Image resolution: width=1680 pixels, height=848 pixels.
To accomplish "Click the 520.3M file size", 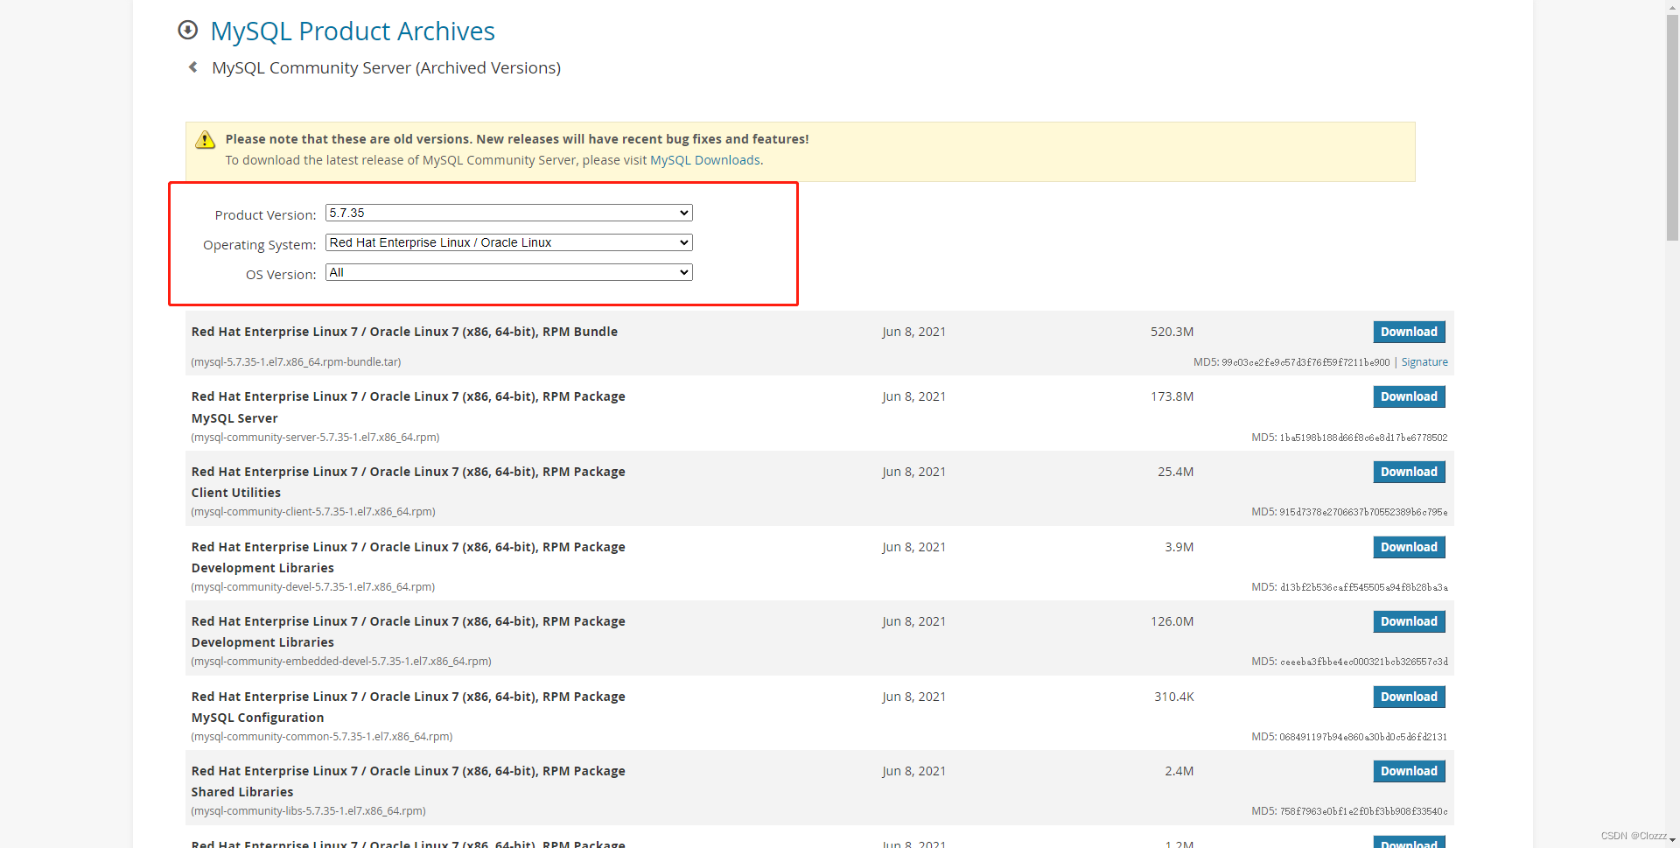I will point(1172,332).
